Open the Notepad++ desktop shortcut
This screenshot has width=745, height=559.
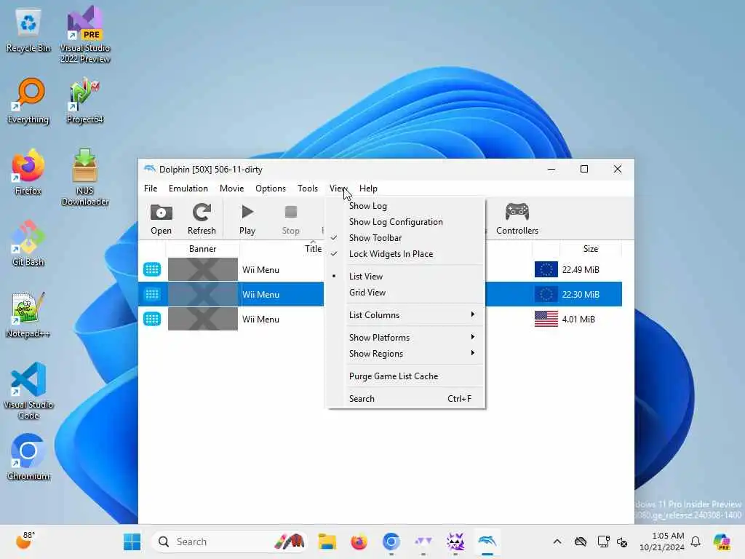coord(28,314)
